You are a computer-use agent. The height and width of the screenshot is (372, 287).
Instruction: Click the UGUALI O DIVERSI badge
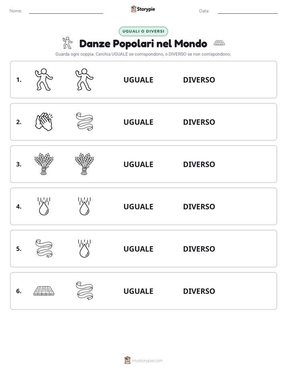(x=143, y=31)
